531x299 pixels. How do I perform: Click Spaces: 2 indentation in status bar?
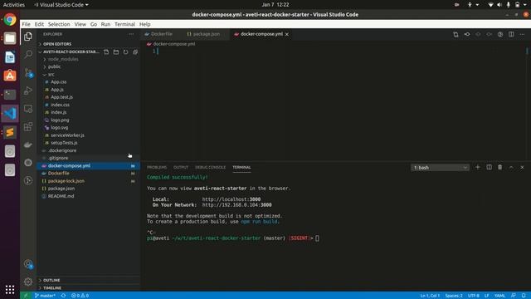tap(454, 296)
